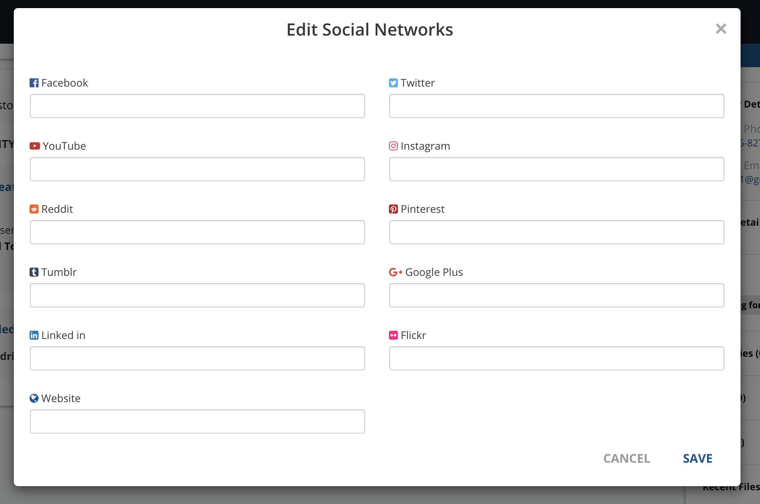Focus the Facebook input field
Screen dimensions: 760x504
197,106
